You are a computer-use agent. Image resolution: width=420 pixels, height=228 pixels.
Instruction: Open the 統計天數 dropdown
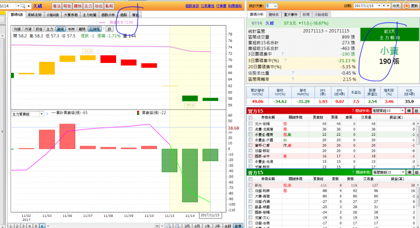click(275, 6)
